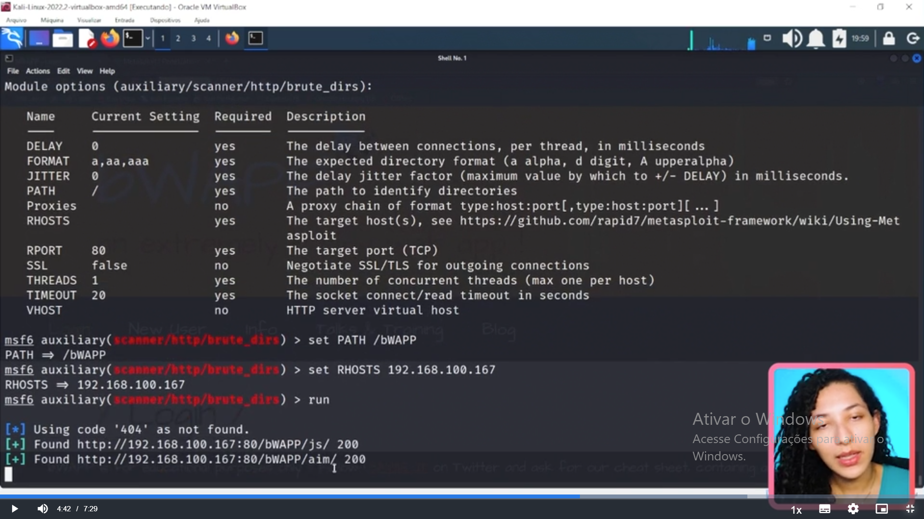Open the terminal View menu
924x519 pixels.
tap(85, 71)
